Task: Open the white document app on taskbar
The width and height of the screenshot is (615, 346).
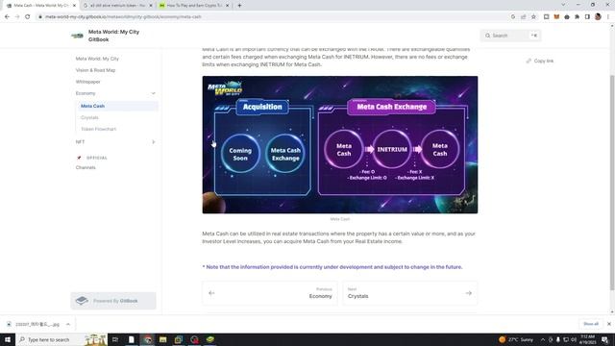Action: click(x=132, y=339)
